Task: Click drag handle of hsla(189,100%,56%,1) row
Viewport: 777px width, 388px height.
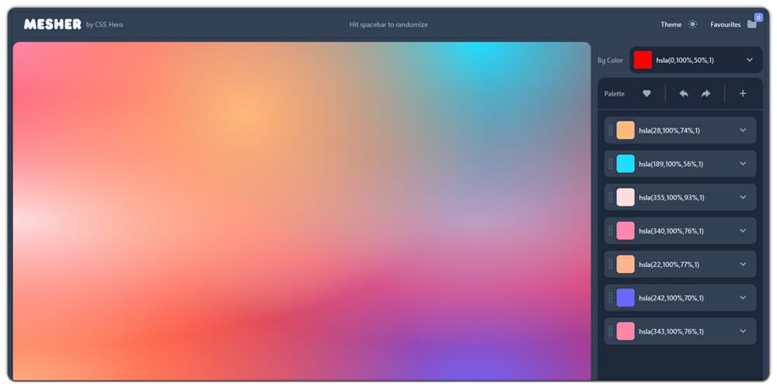Action: [611, 164]
